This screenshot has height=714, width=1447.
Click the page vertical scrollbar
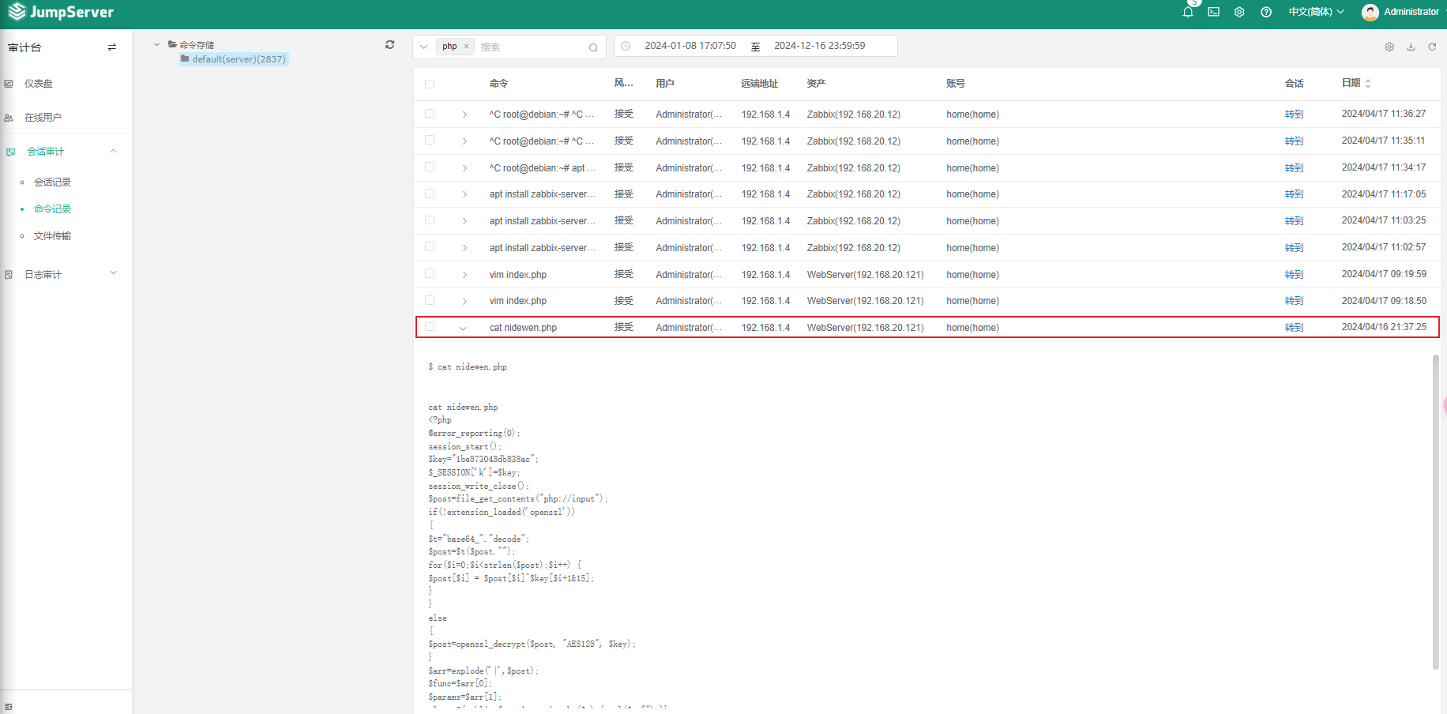click(1436, 512)
